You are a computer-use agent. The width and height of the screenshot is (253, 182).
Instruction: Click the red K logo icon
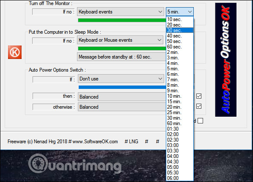click(x=15, y=52)
